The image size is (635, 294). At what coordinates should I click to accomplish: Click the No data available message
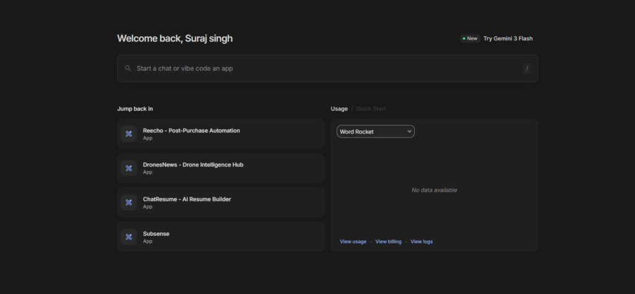pos(434,190)
